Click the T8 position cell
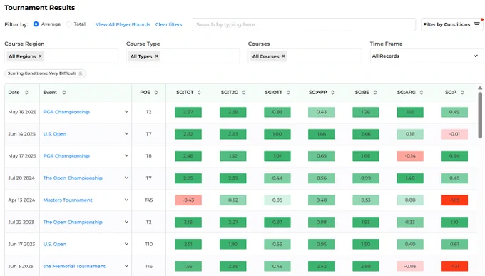The height and width of the screenshot is (276, 485). (x=149, y=156)
